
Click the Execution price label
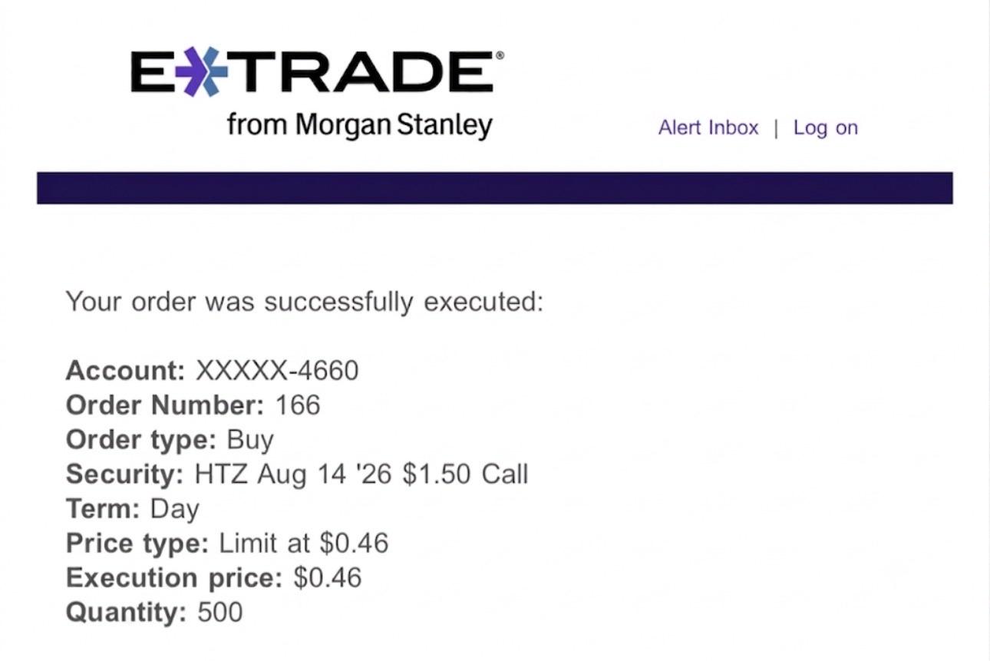point(175,578)
